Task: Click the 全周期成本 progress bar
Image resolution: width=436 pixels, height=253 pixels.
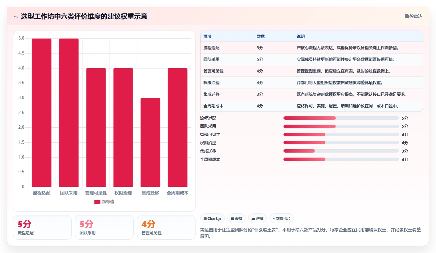Action: pyautogui.click(x=341, y=159)
